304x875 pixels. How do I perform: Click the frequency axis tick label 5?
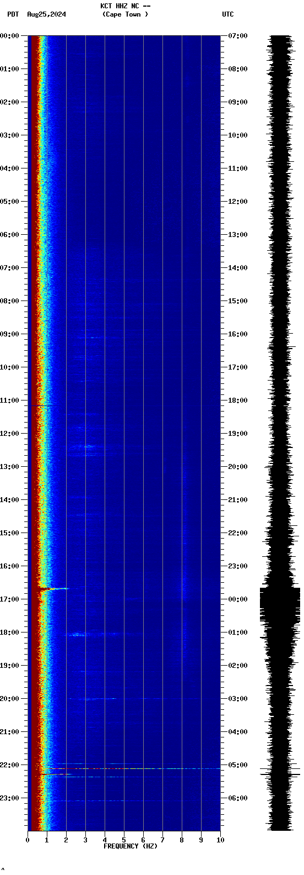124,840
